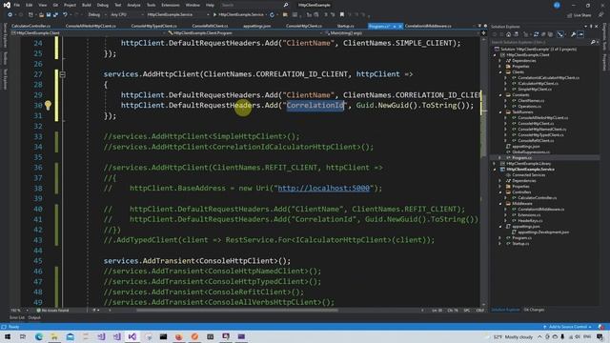Click the Open File toolbar icon

pyautogui.click(x=41, y=15)
